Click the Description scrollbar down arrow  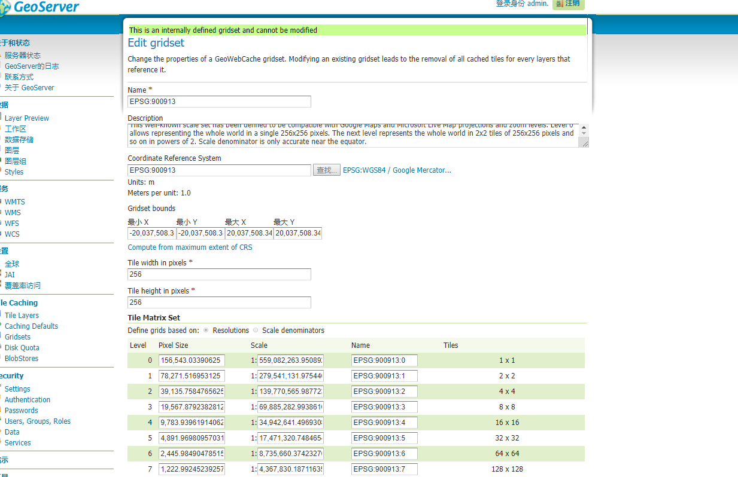click(584, 134)
